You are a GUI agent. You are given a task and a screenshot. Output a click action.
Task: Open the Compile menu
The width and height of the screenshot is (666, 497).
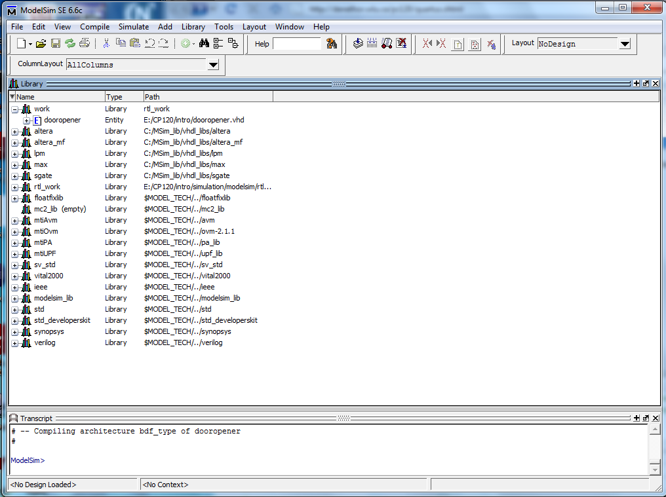coord(94,27)
